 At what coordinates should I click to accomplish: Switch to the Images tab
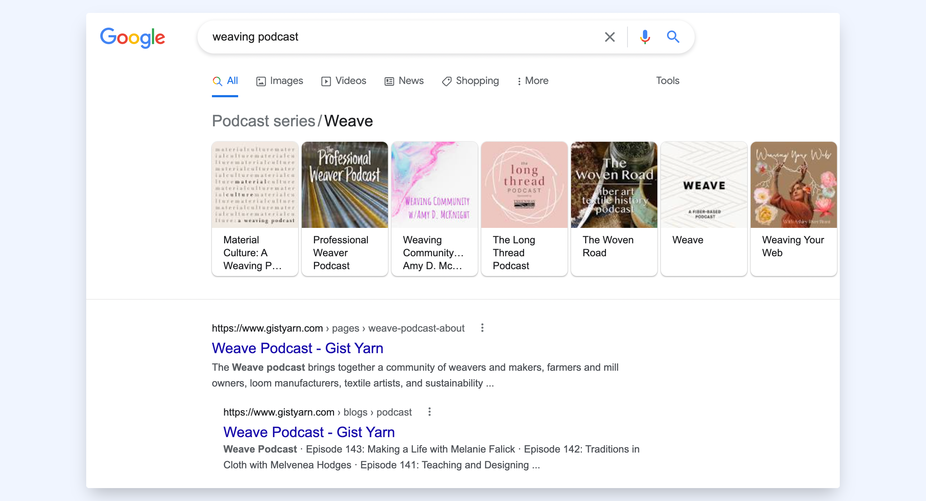[x=280, y=81]
